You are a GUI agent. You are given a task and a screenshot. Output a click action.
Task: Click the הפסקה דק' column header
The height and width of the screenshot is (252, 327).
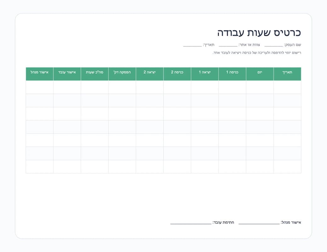pos(122,74)
